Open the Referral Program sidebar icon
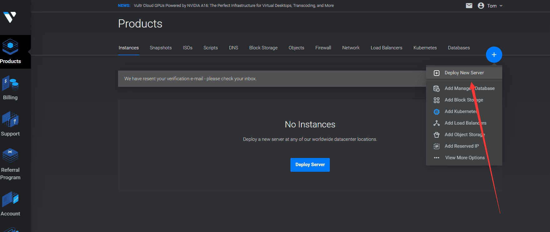This screenshot has height=232, width=550. click(10, 155)
